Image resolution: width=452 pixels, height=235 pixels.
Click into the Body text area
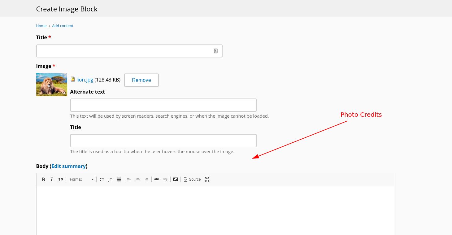(x=215, y=210)
